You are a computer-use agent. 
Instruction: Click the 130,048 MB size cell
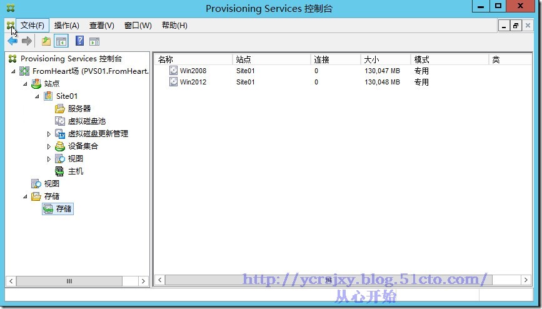pos(382,82)
